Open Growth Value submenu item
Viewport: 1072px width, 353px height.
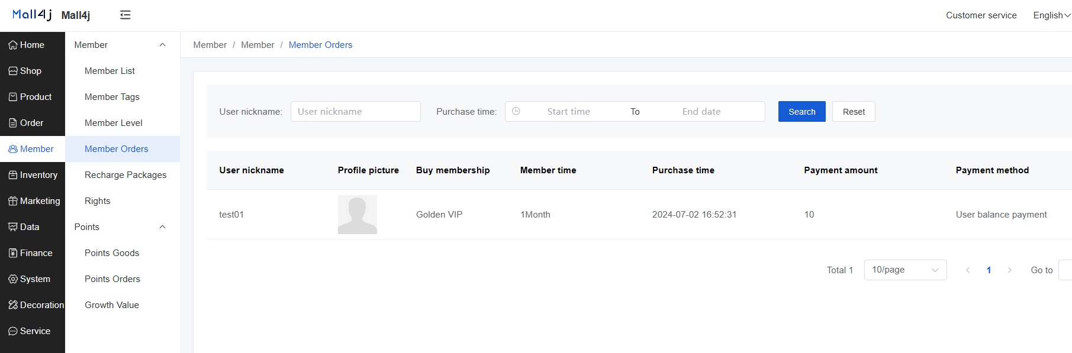123,305
